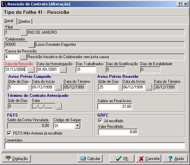Screen dimensions: 190x165
Task: Click Aviso Prévio Reavido Qtde de Dias field
Action: pos(108,87)
